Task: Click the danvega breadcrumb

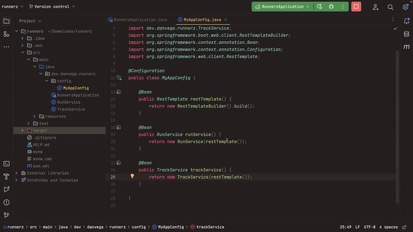Action: click(x=95, y=227)
